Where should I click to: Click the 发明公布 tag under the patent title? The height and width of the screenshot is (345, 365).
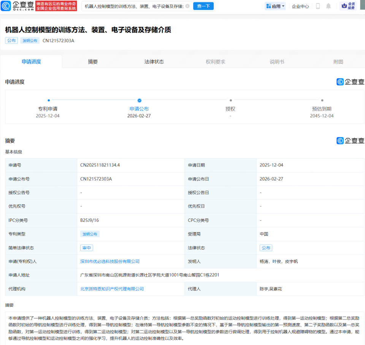(x=30, y=40)
